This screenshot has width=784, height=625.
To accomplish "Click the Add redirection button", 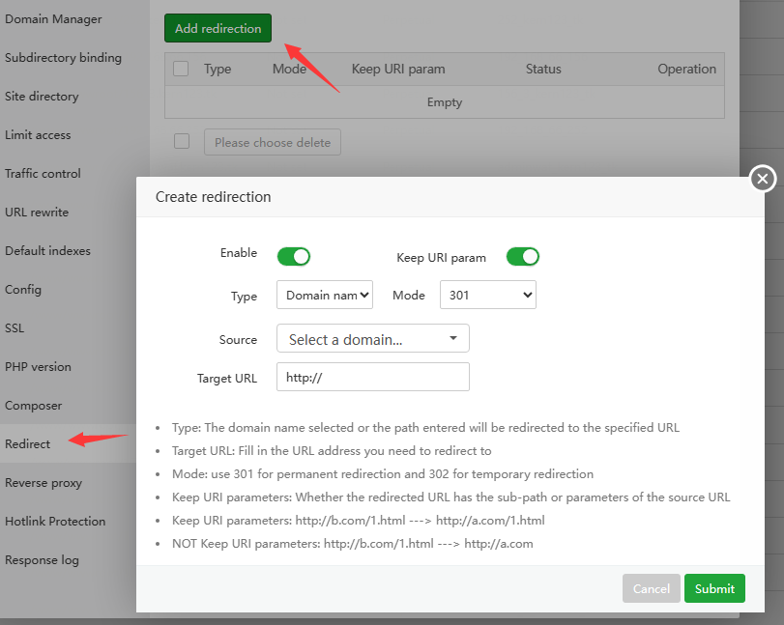I will click(217, 28).
